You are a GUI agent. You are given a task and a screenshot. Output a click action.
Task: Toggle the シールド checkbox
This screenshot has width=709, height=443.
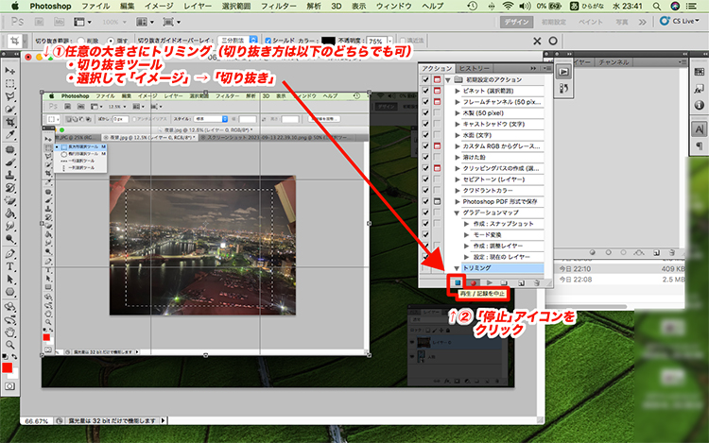tap(268, 41)
